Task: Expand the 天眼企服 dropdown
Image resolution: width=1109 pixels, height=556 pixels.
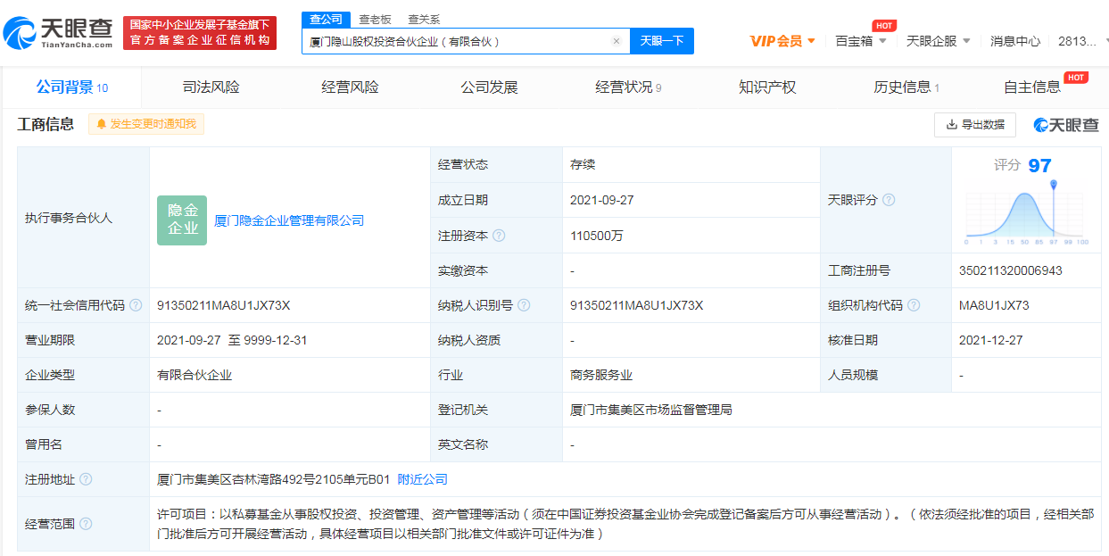Action: (938, 41)
